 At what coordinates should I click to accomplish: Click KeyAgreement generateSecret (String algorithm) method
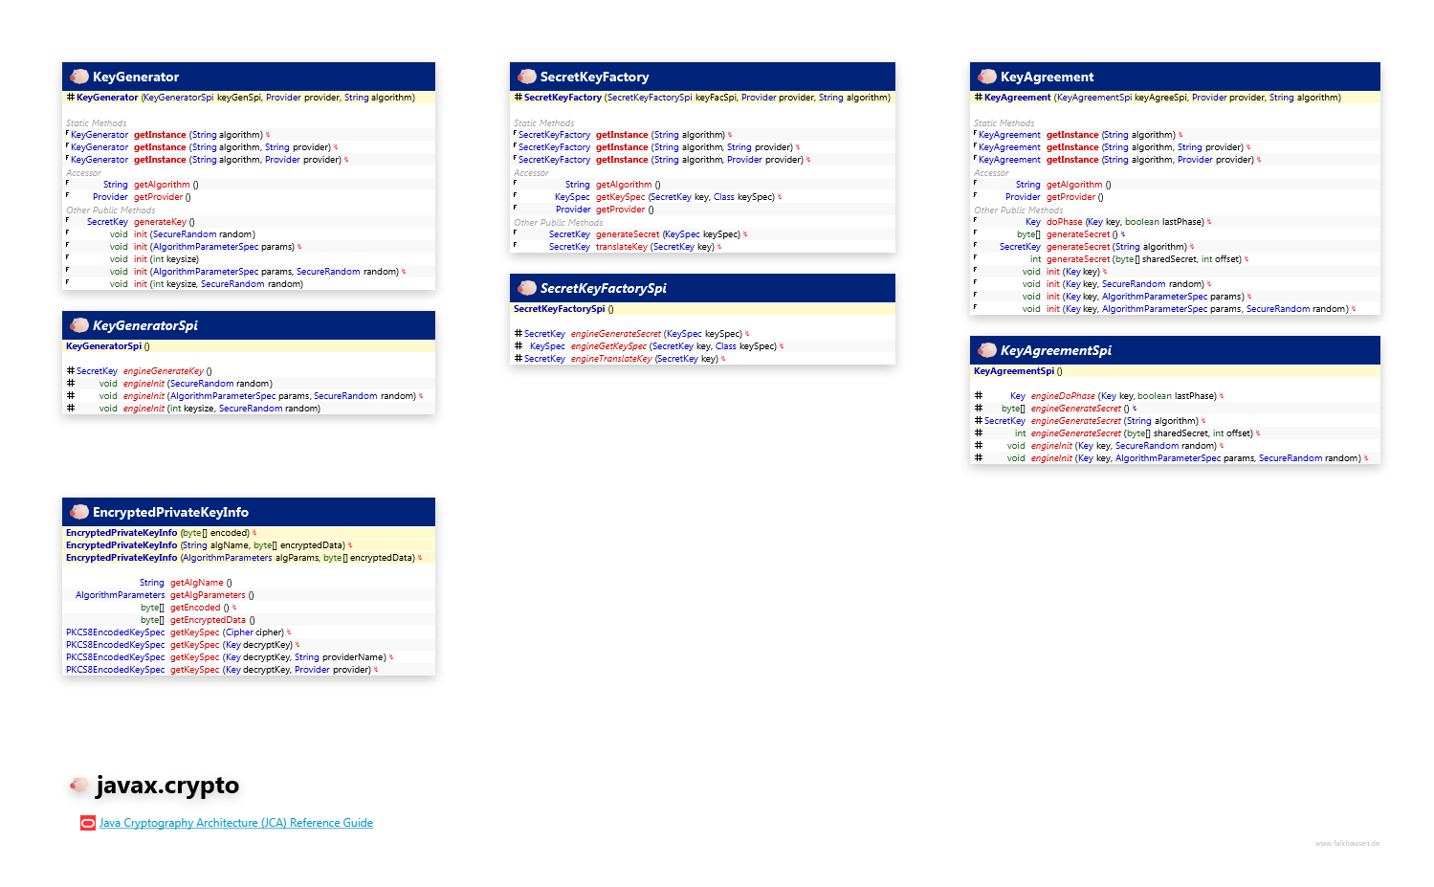coord(1175,247)
